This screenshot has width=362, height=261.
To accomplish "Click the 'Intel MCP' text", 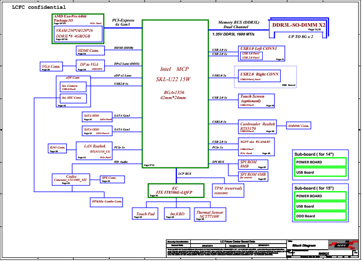I will point(174,69).
